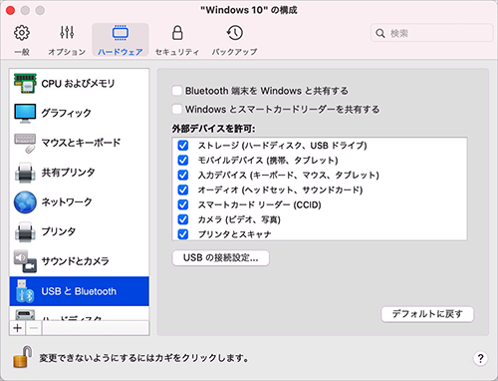Uncheck プリンタとスキャナ
This screenshot has width=498, height=381.
pyautogui.click(x=183, y=234)
